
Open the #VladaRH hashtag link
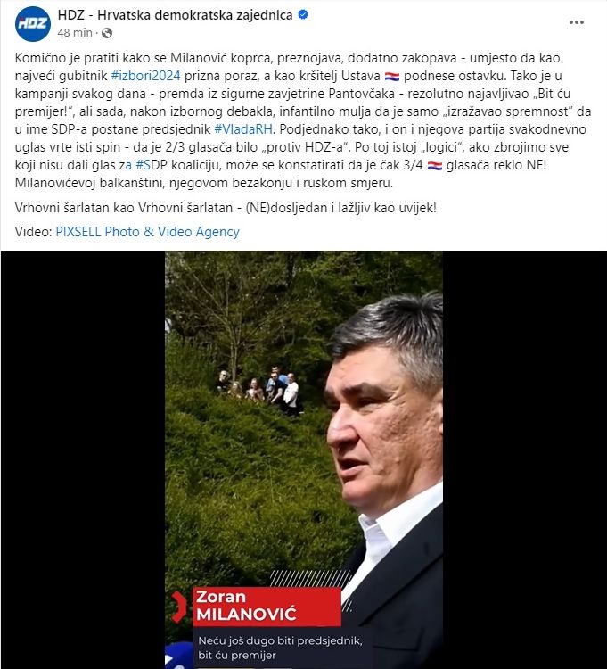[x=245, y=129]
